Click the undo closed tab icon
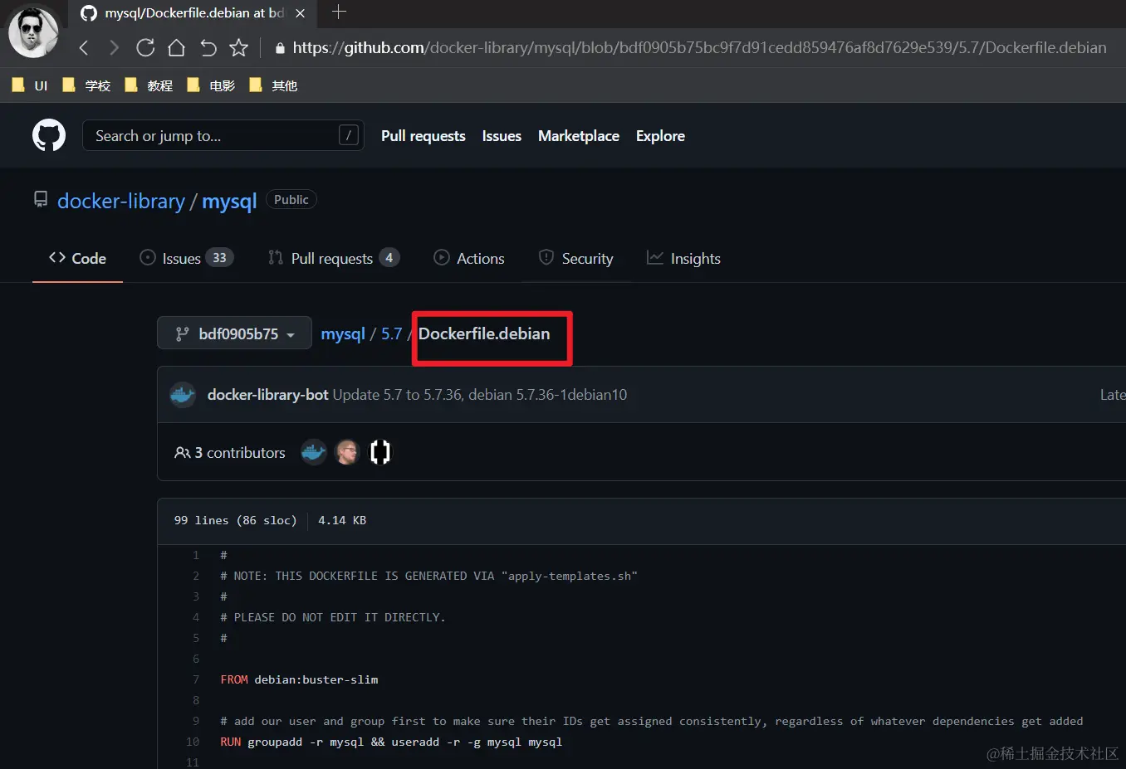The image size is (1126, 769). point(208,48)
